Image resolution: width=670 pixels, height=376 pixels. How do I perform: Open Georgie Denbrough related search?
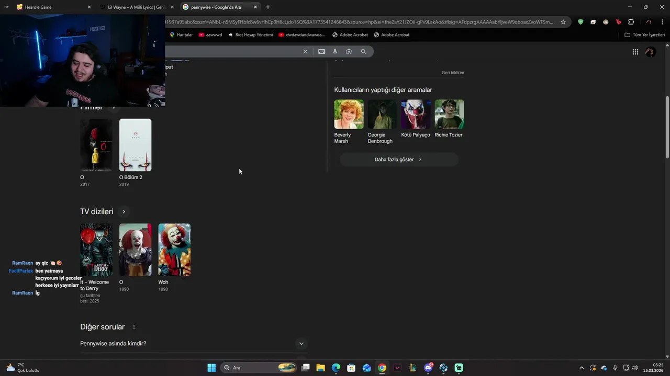click(x=382, y=122)
